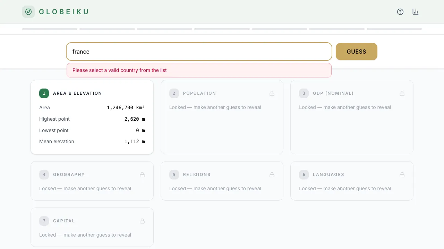444x249 pixels.
Task: Submit with the GUESS button
Action: pos(357,52)
